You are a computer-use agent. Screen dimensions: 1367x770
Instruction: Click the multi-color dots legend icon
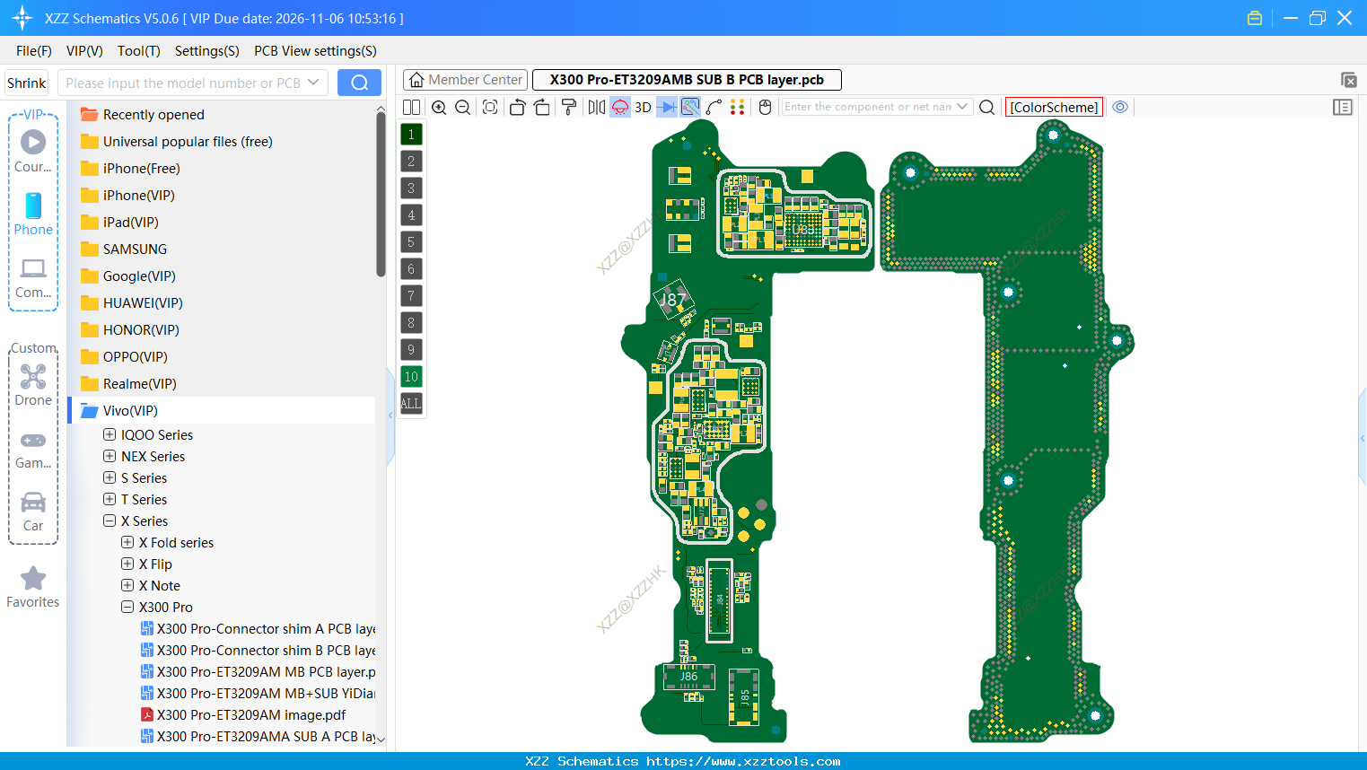[x=737, y=107]
